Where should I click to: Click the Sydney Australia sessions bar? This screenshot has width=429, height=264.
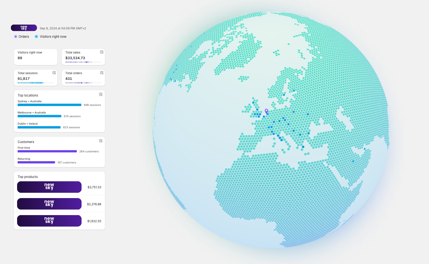[x=49, y=105]
